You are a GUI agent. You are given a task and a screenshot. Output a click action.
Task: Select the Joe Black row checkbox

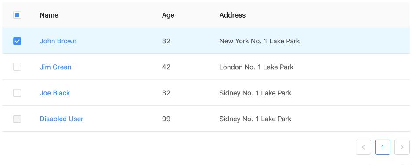(x=17, y=93)
